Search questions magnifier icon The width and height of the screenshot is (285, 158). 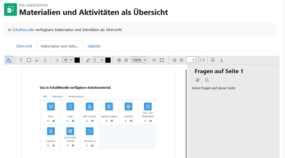click(207, 80)
